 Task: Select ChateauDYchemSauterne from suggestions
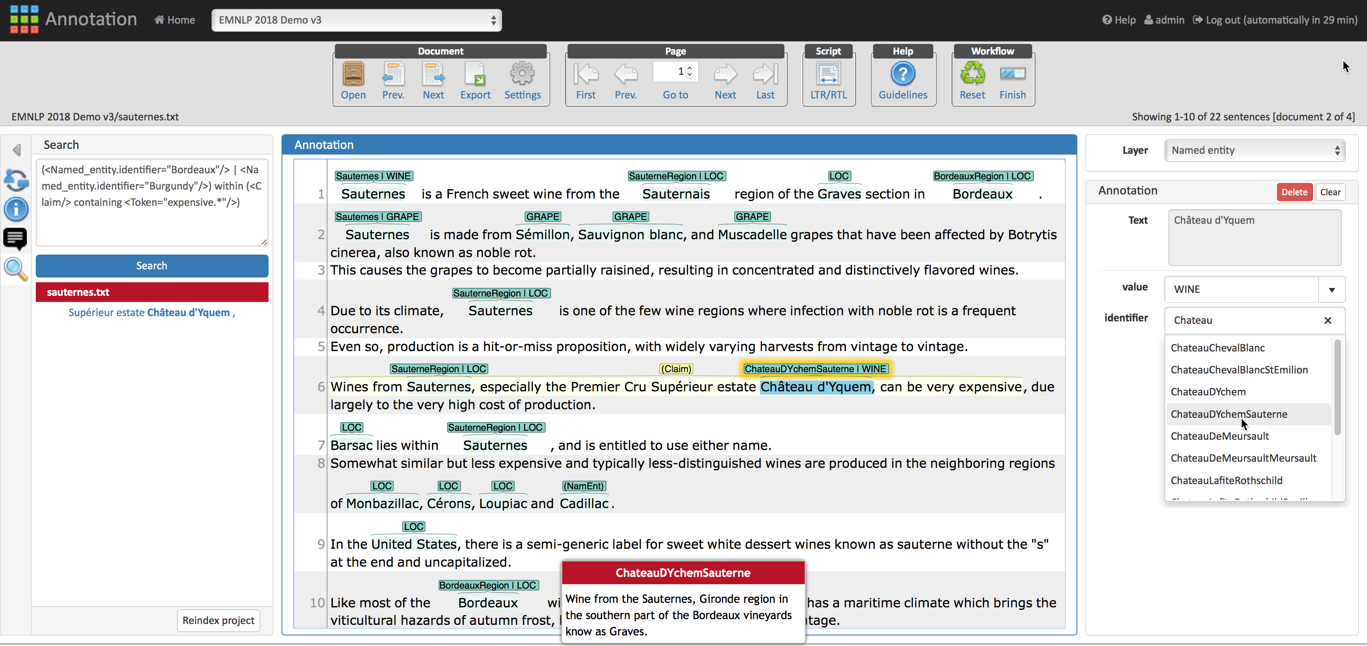click(x=1248, y=414)
